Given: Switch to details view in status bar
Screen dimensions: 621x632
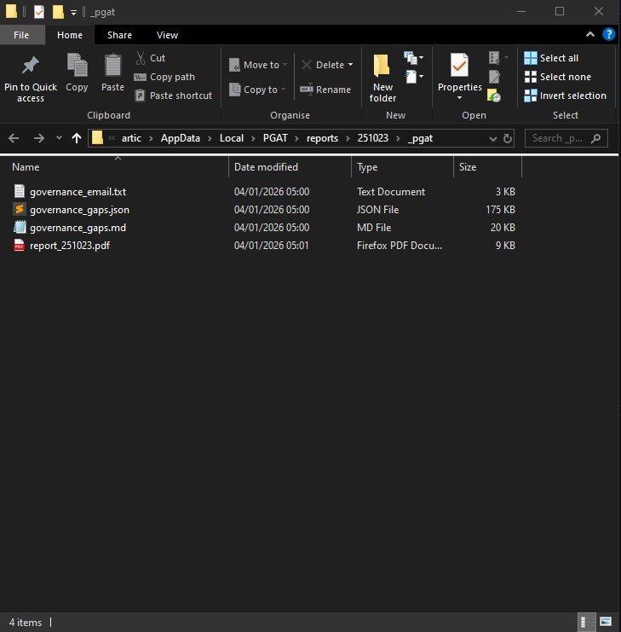Looking at the screenshot, I should tap(588, 622).
